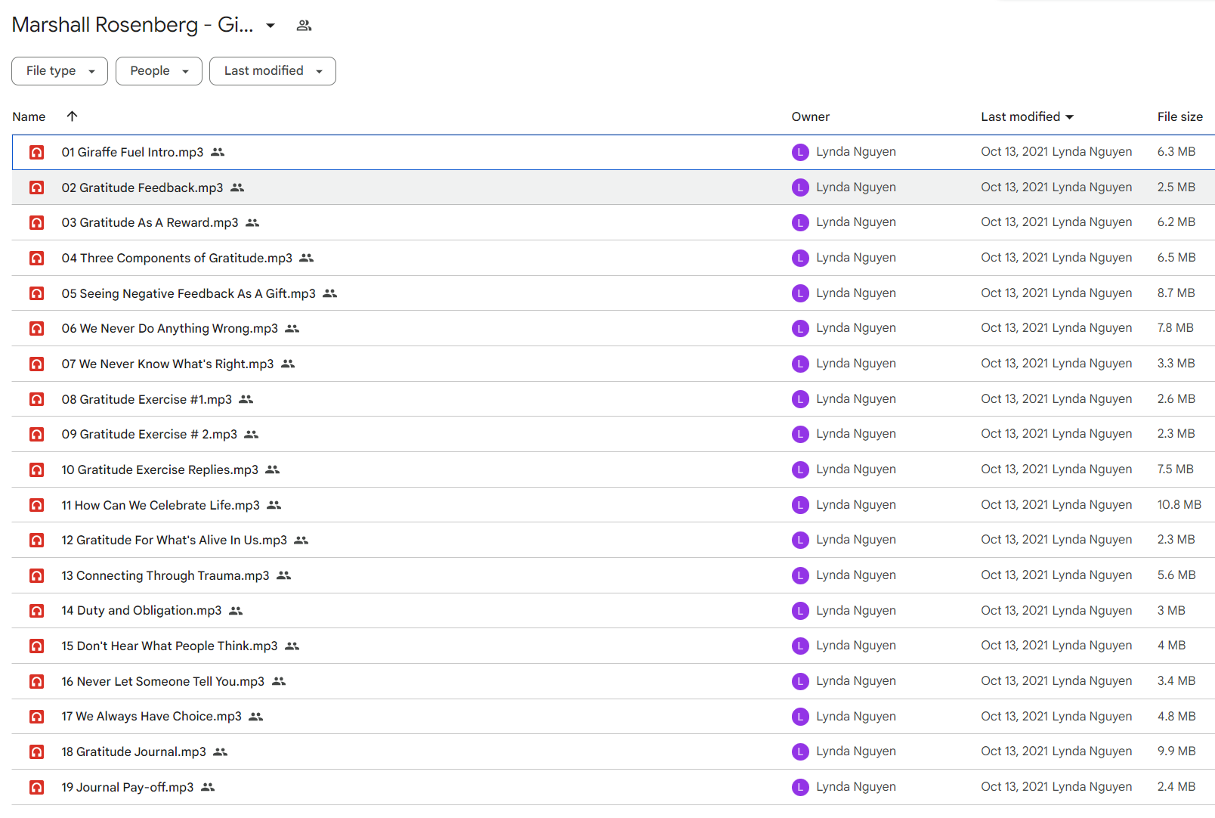Open the File type filter
The height and width of the screenshot is (818, 1215).
coord(60,71)
